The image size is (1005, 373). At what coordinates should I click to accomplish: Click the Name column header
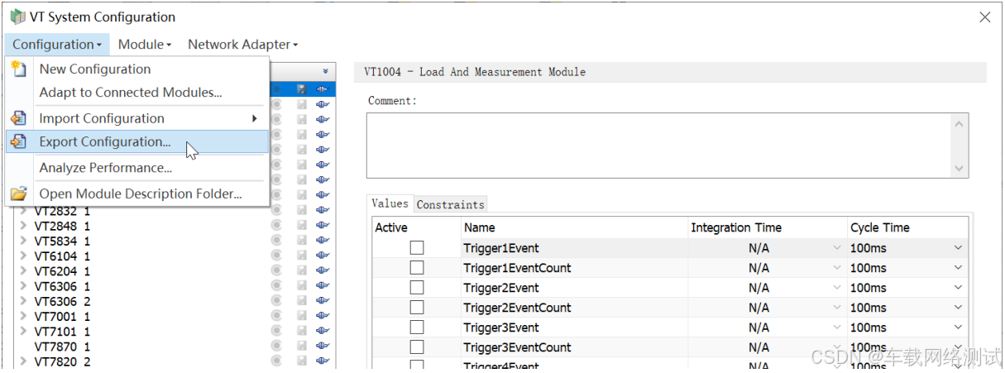click(x=574, y=227)
